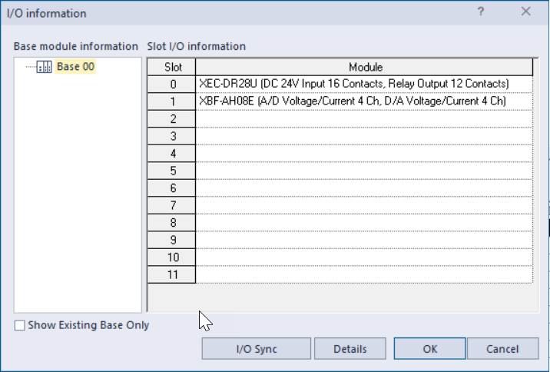Image resolution: width=550 pixels, height=372 pixels.
Task: Click the empty module cell for slot 5
Action: [x=364, y=171]
